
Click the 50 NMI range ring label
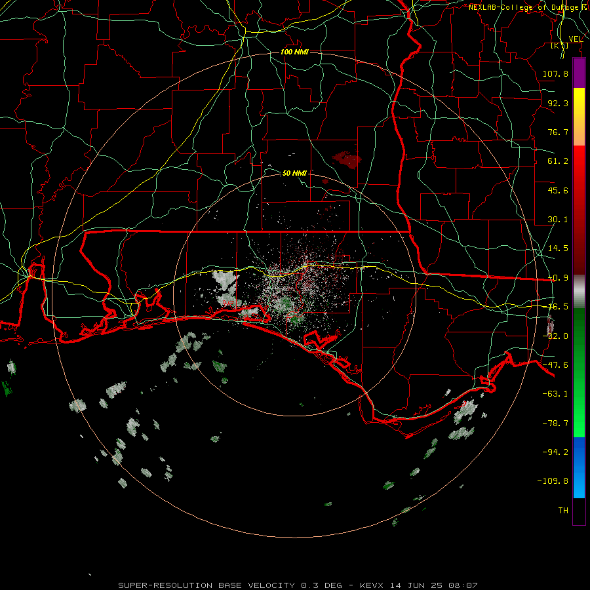294,173
